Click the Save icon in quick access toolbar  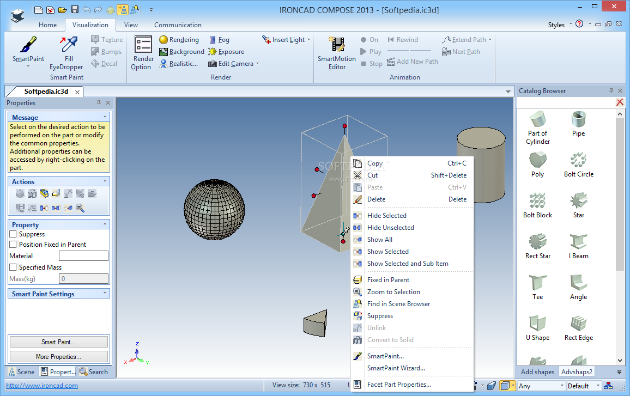[x=74, y=10]
